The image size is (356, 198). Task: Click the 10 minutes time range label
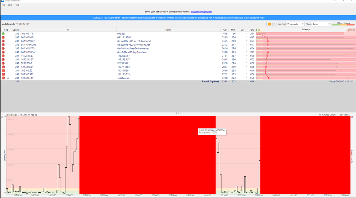[x=333, y=115]
